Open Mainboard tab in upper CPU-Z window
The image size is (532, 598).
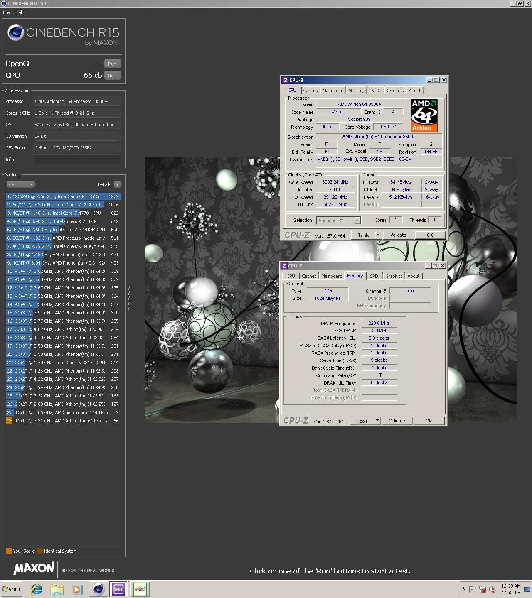point(333,91)
